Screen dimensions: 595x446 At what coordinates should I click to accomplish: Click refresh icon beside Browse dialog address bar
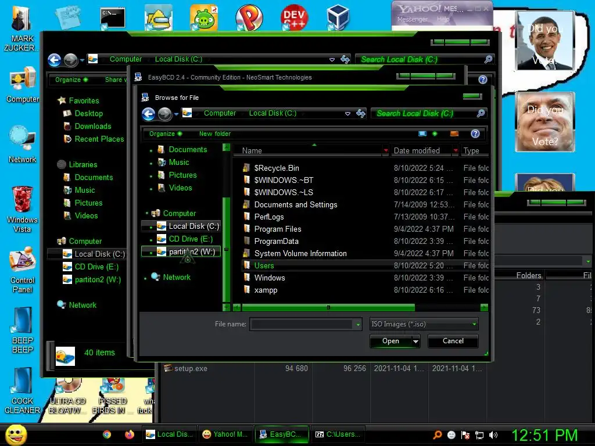(x=360, y=113)
